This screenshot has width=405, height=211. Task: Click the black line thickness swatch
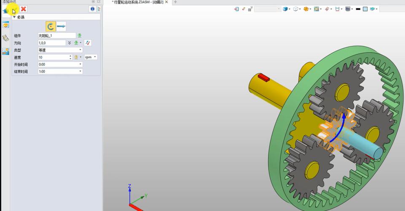tap(358, 9)
